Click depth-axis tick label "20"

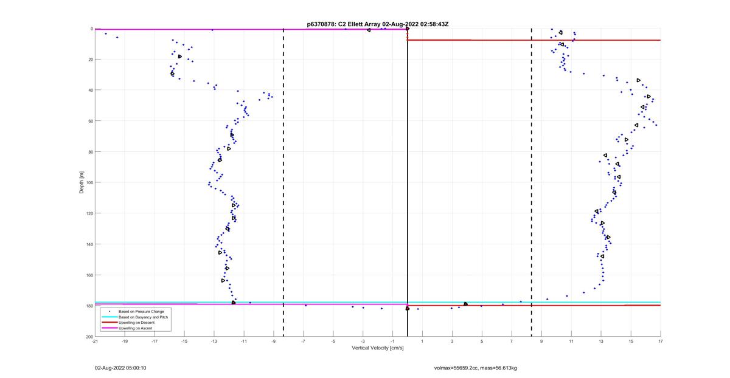click(90, 60)
